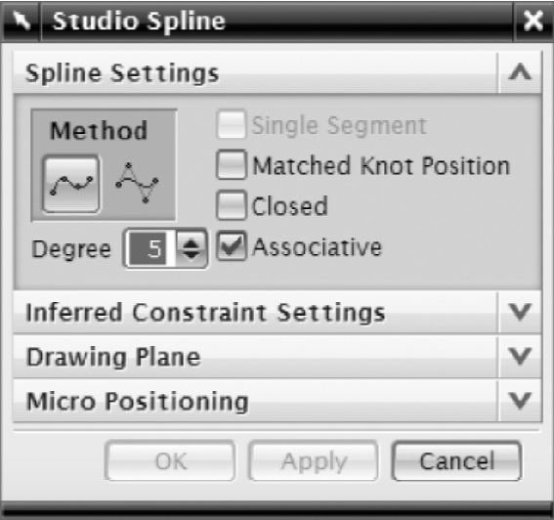Expand the Micro Positioning section chevron
This screenshot has height=520, width=554.
520,401
